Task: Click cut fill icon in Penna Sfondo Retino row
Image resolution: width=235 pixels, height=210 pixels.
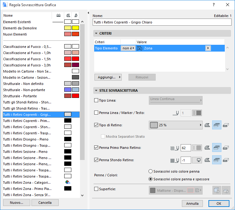Action: click(226, 160)
